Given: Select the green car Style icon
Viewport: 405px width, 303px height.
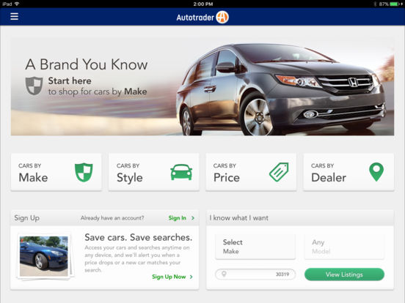Looking at the screenshot, I should pyautogui.click(x=181, y=172).
